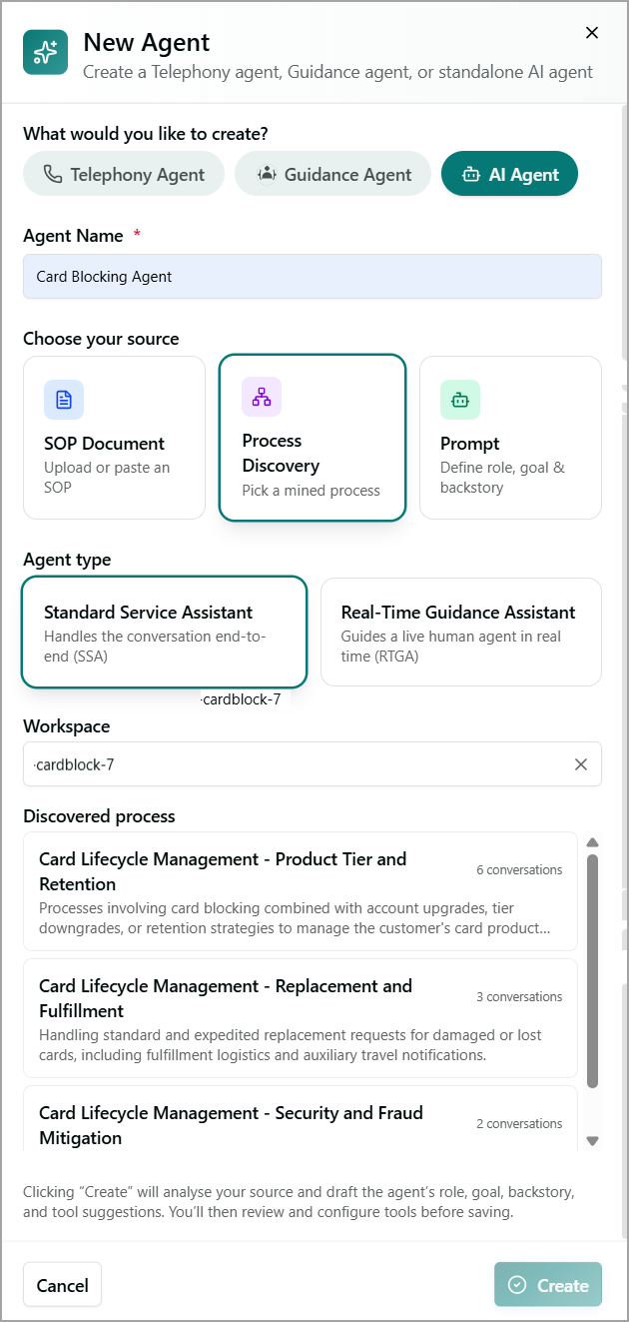The height and width of the screenshot is (1322, 629).
Task: Click the phone icon in Telephony Agent
Action: pyautogui.click(x=53, y=174)
